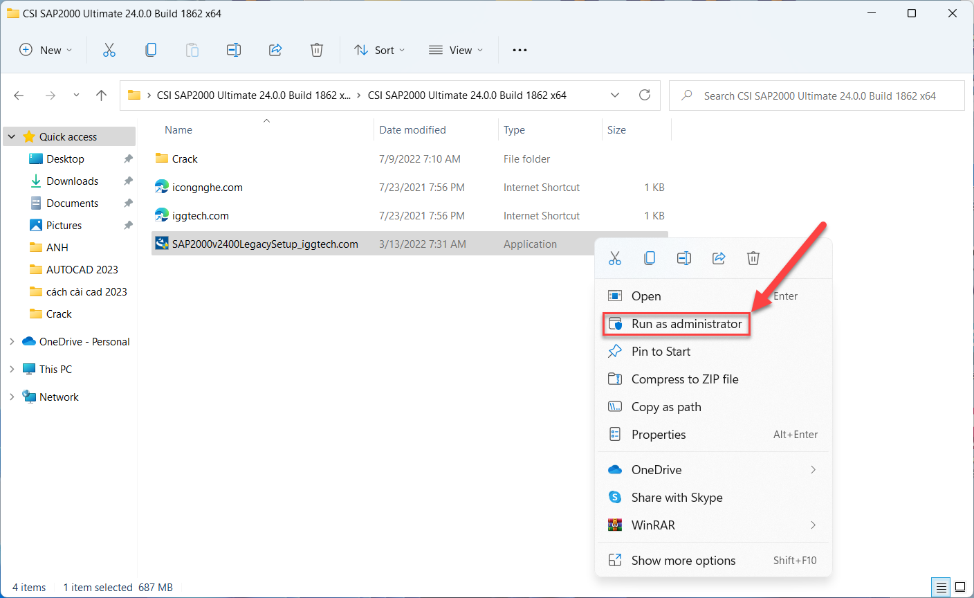Sort by the Name column header
Image resolution: width=974 pixels, height=598 pixels.
178,130
